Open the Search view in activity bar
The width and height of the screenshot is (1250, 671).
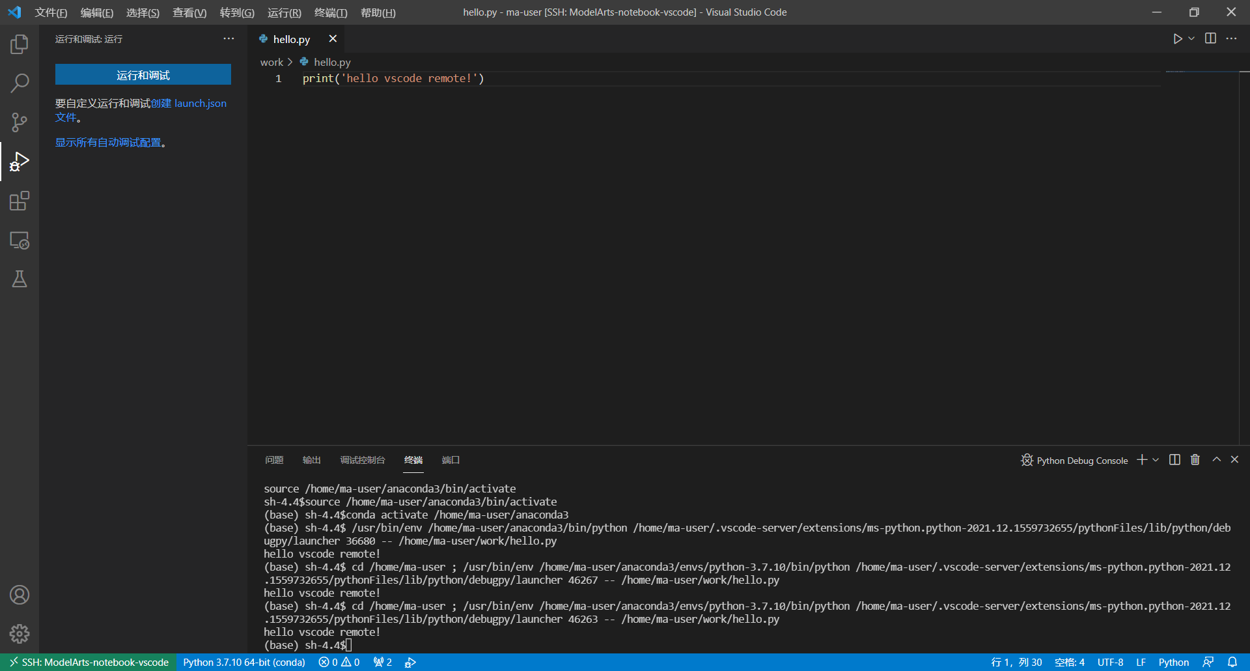[x=20, y=83]
